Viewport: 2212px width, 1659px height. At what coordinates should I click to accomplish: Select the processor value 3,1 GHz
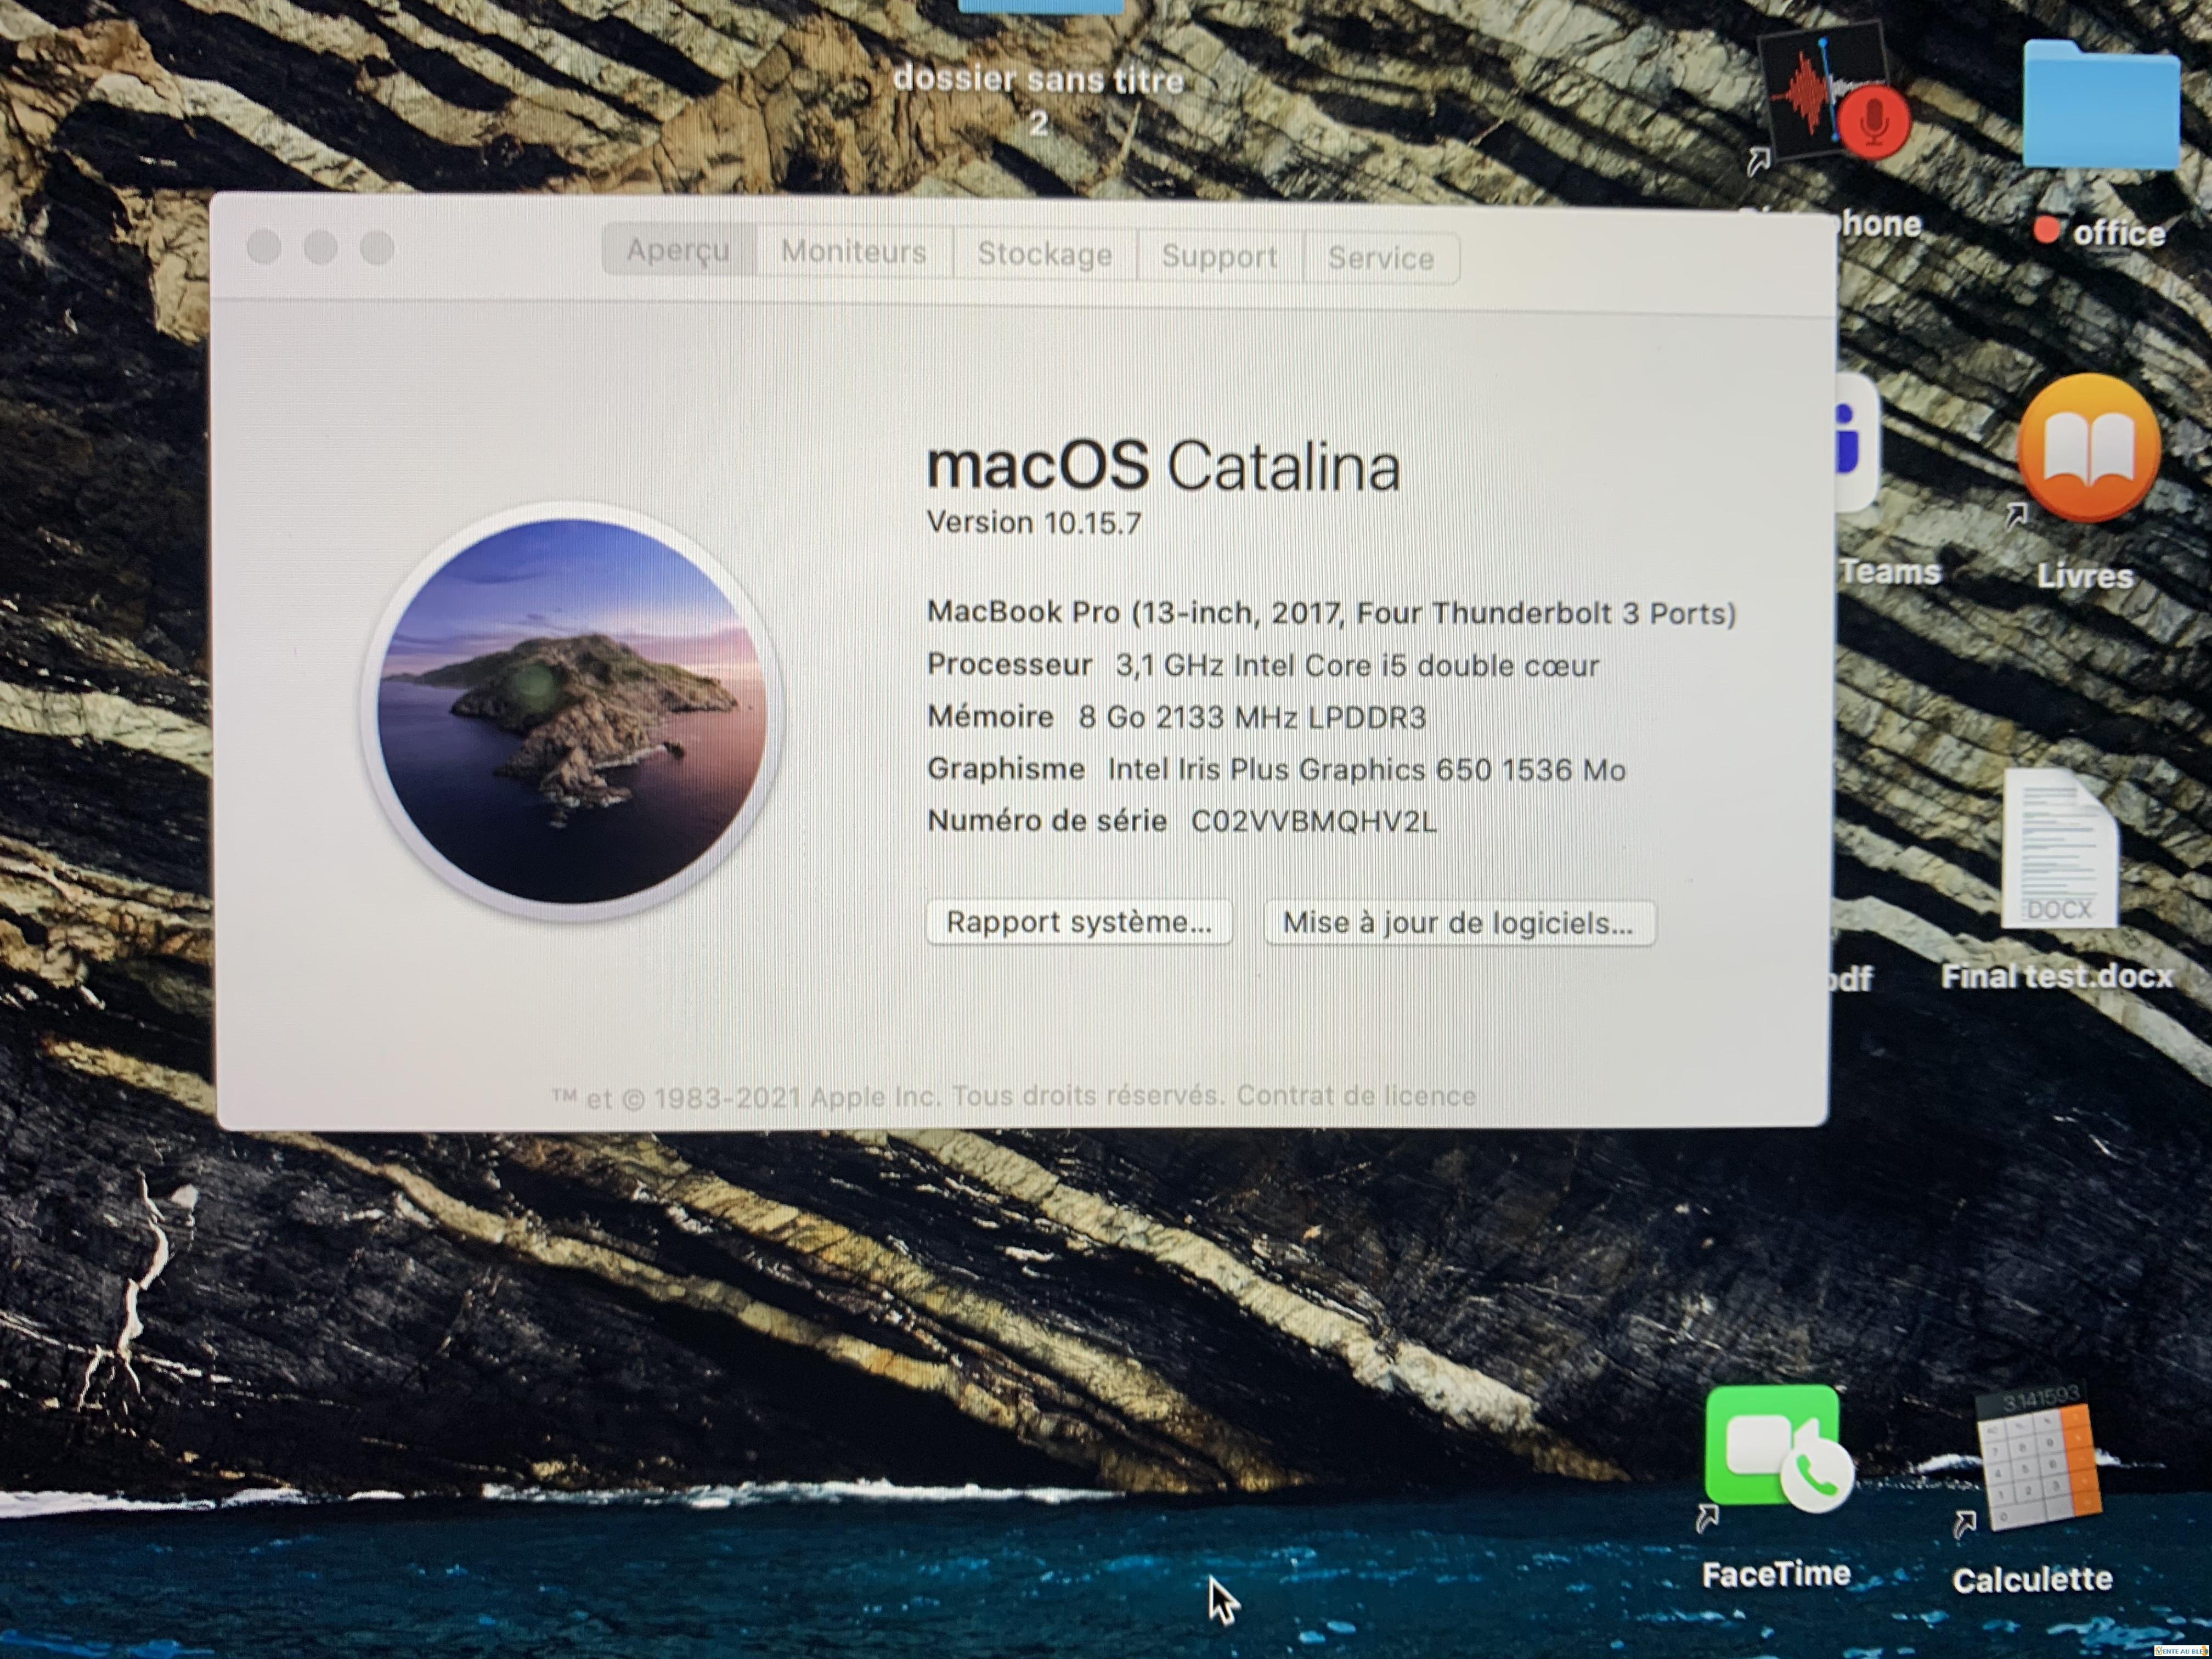pyautogui.click(x=1169, y=665)
